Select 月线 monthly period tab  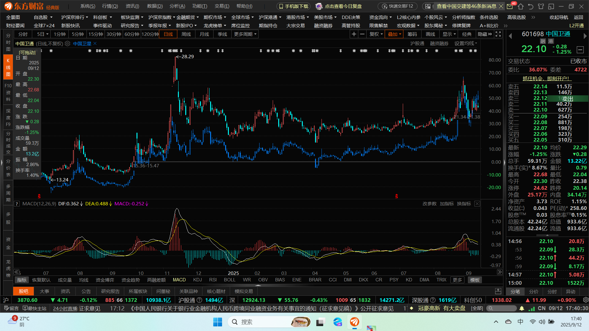(x=204, y=34)
